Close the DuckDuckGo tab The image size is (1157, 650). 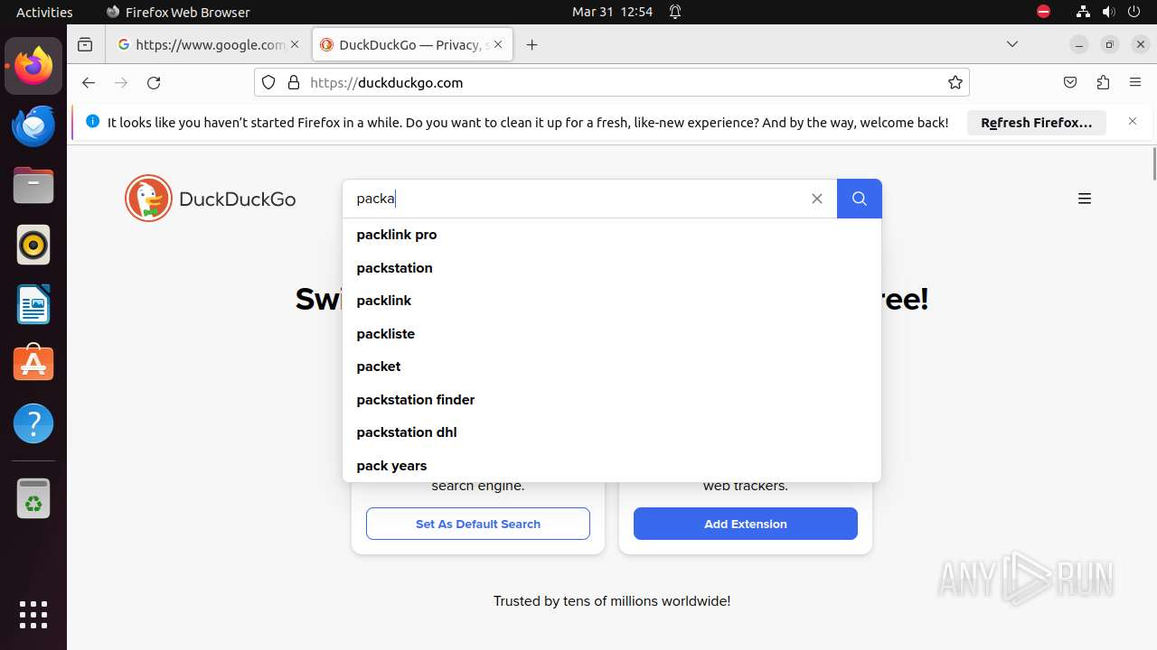pyautogui.click(x=497, y=44)
